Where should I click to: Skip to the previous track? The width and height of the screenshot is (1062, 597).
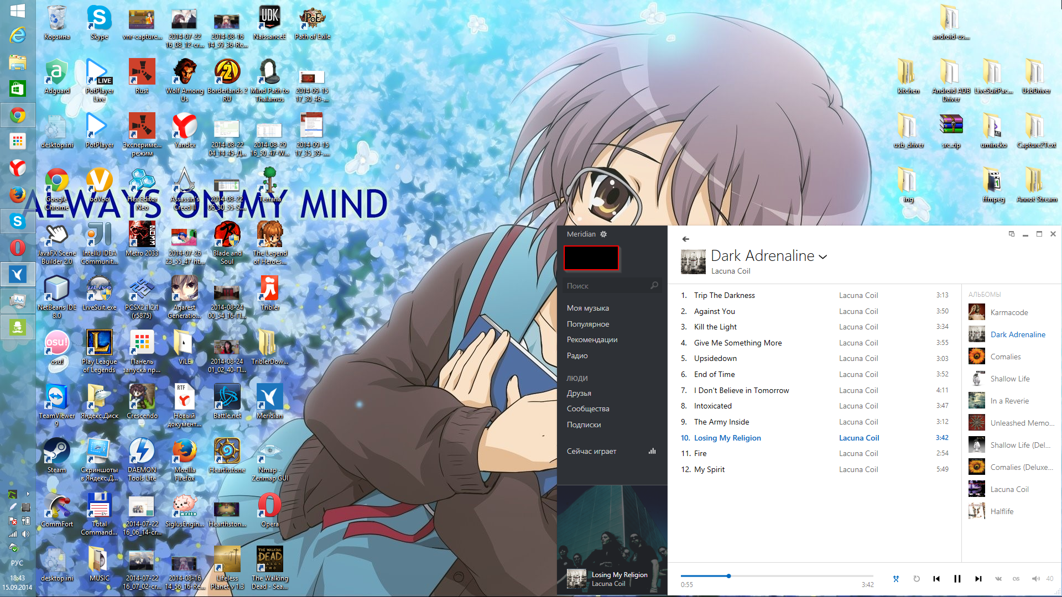(x=936, y=579)
